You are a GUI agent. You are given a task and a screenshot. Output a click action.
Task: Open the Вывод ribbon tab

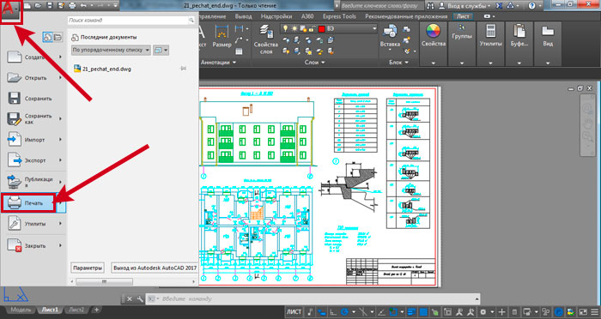[x=243, y=16]
